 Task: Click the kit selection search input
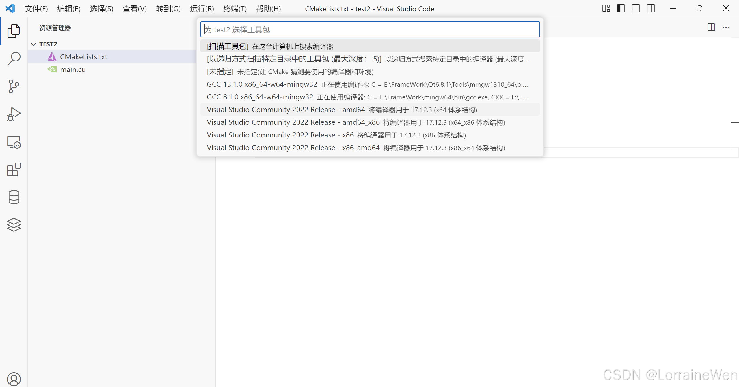[x=370, y=29]
